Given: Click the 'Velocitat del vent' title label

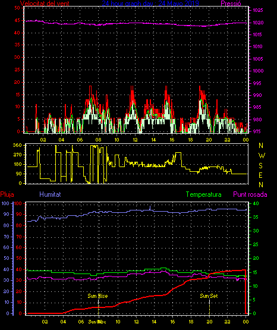Looking at the screenshot, I should click(x=45, y=4).
